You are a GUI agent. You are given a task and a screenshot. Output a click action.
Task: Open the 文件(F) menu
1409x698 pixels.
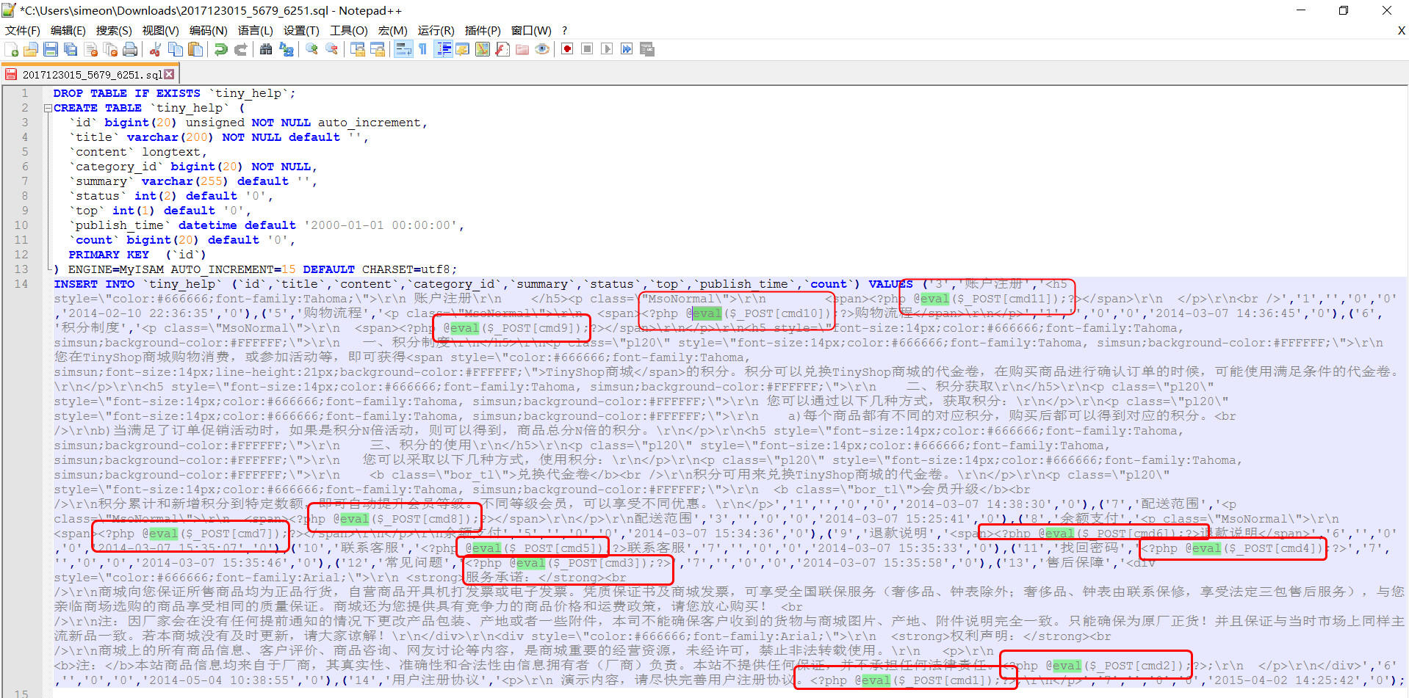click(23, 30)
